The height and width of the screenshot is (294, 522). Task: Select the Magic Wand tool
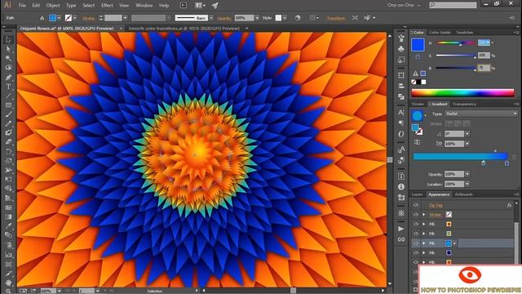(x=8, y=58)
